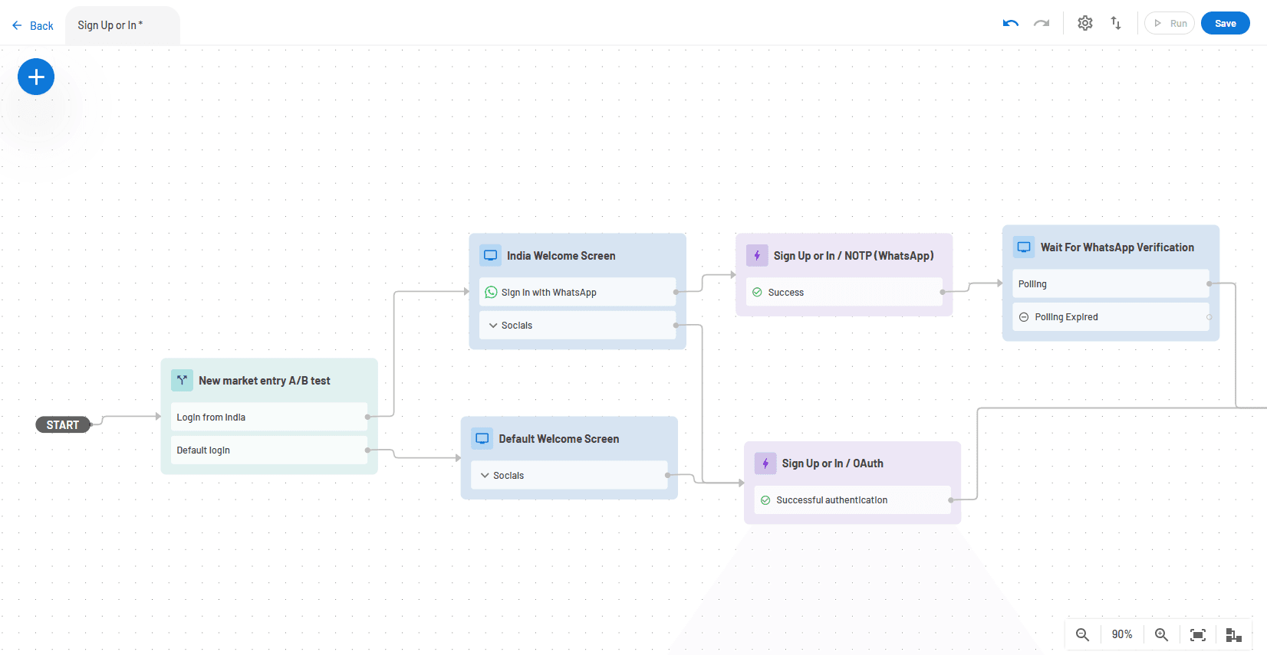Click the import/export arrows icon

[x=1116, y=23]
